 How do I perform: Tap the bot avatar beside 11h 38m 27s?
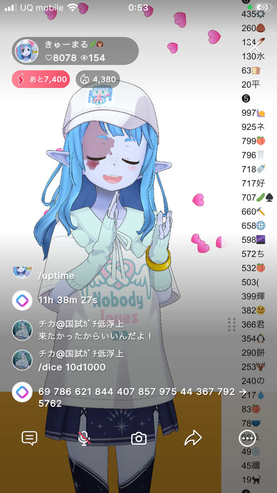pos(22,300)
